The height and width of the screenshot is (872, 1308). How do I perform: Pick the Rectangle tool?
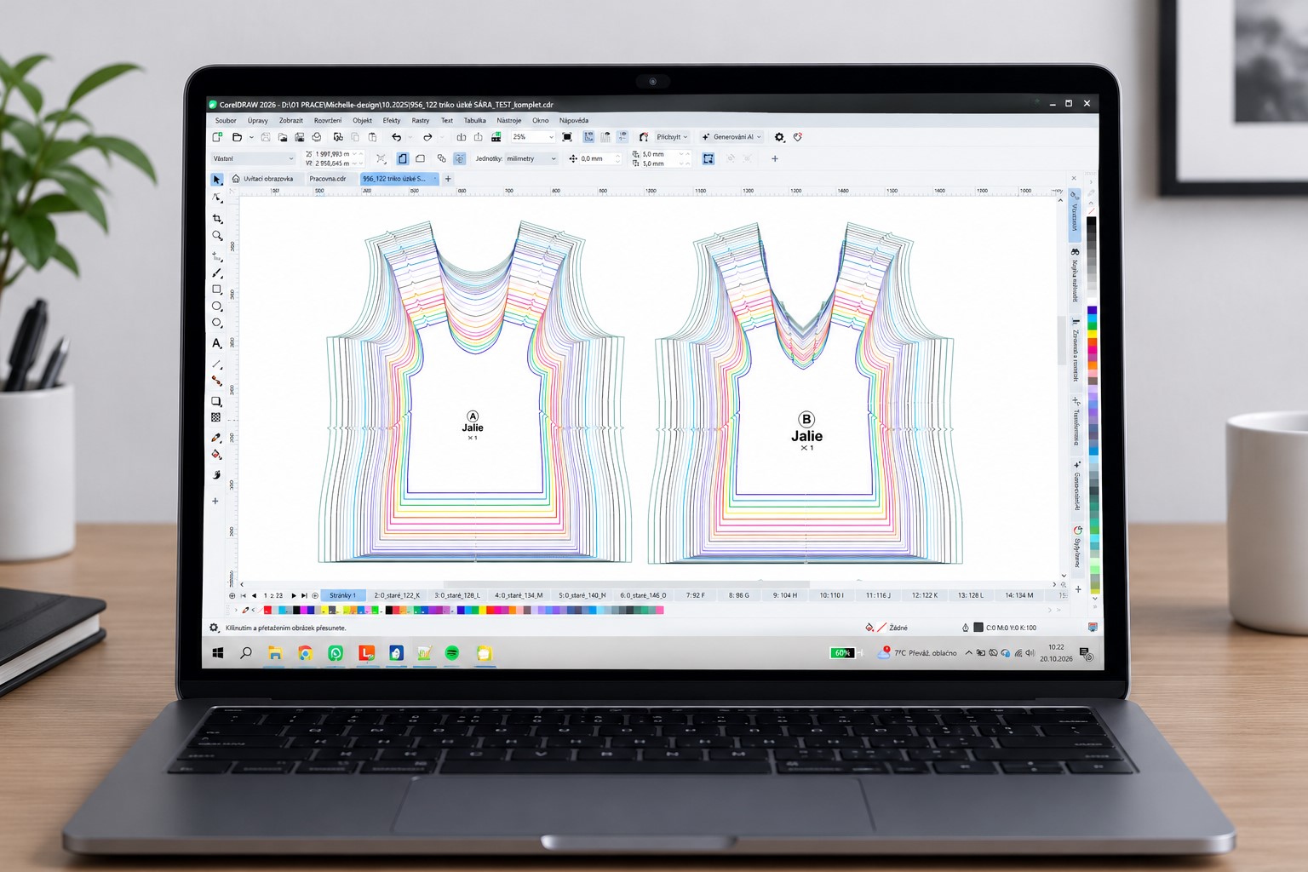[x=217, y=290]
